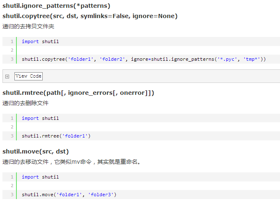Click import shutil in the copytree block

(40, 41)
